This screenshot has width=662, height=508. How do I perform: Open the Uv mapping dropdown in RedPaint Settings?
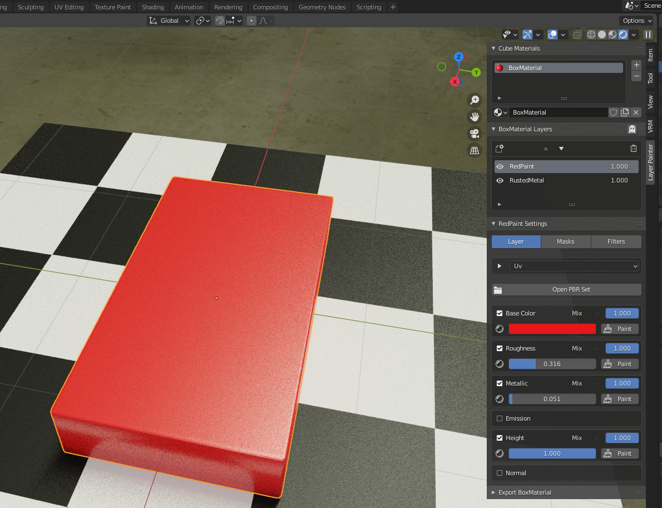point(574,266)
